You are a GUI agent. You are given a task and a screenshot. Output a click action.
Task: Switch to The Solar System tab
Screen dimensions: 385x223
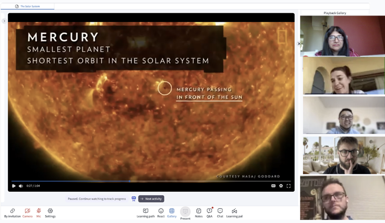click(x=27, y=6)
